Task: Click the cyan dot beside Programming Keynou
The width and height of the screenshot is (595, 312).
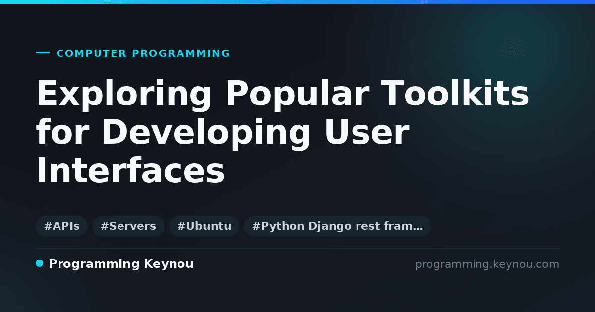Action: tap(40, 263)
